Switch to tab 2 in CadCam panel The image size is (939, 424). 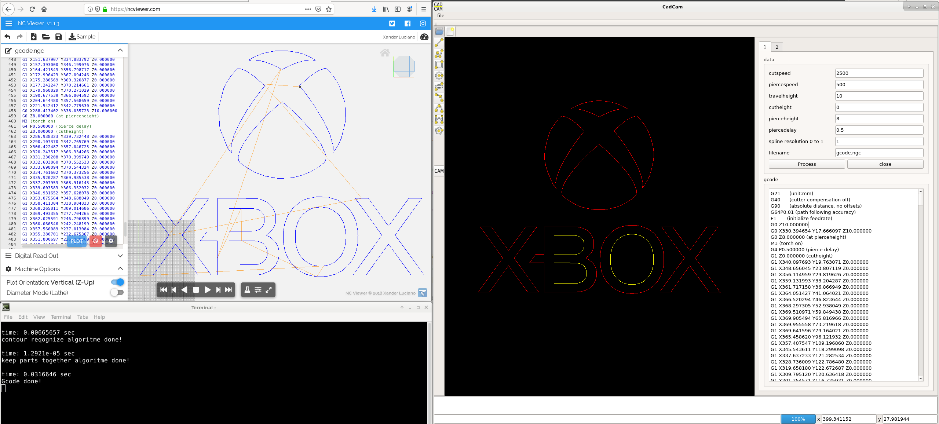click(777, 47)
